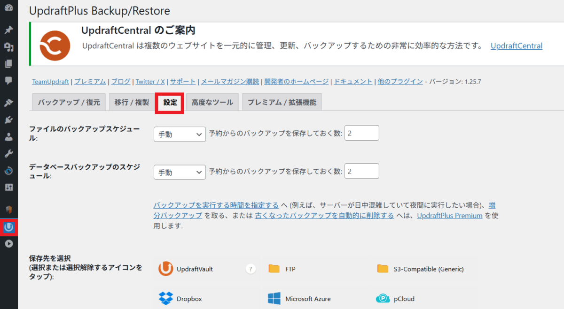Open the Comments sidebar icon
Image resolution: width=564 pixels, height=309 pixels.
click(8, 81)
